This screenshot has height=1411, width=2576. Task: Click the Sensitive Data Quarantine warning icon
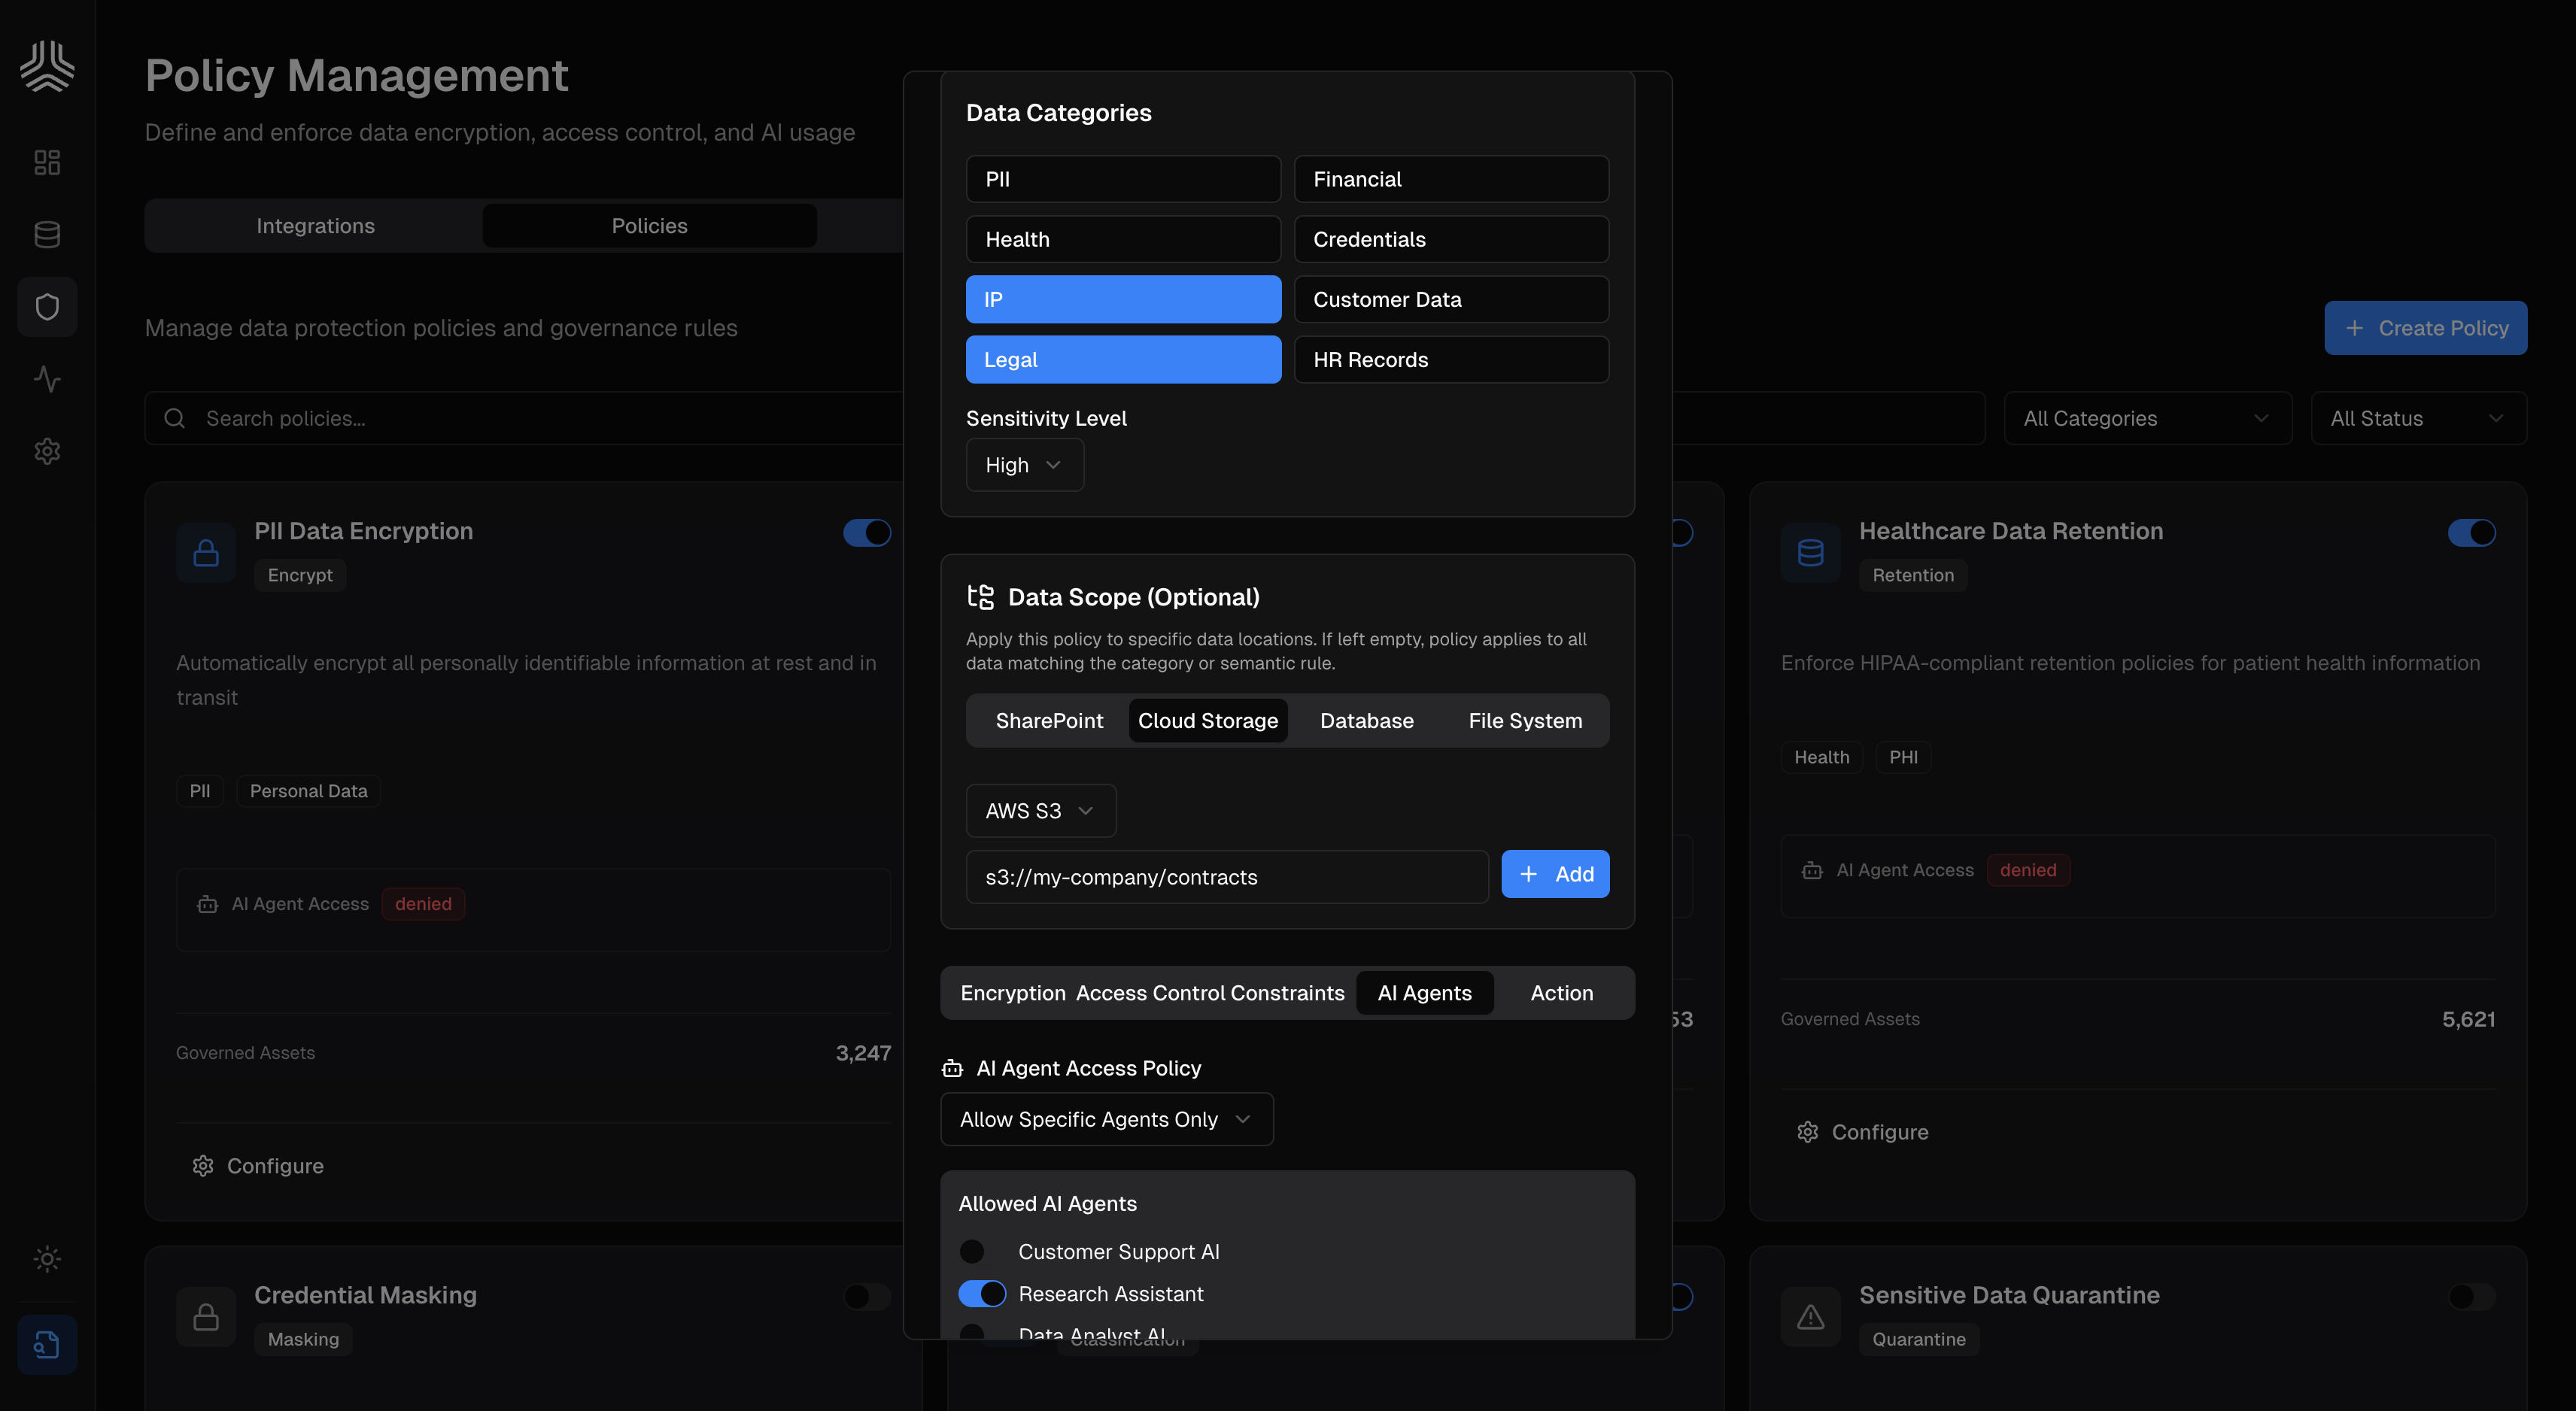[x=1810, y=1316]
